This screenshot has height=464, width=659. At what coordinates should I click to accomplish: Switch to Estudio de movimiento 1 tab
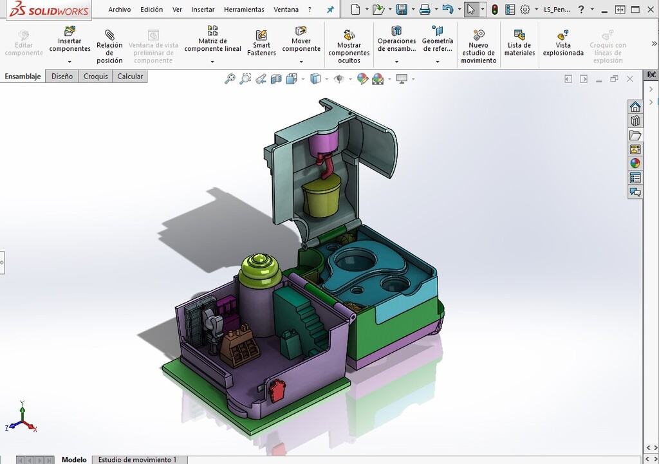(x=137, y=459)
